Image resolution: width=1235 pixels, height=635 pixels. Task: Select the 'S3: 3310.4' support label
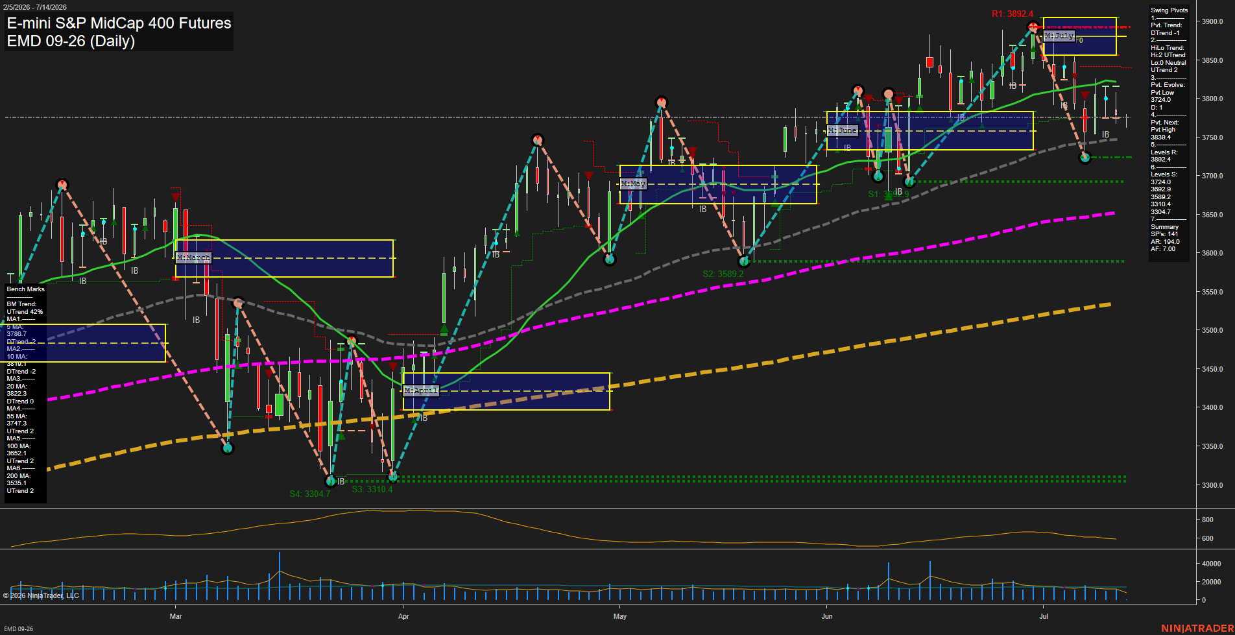pyautogui.click(x=372, y=489)
